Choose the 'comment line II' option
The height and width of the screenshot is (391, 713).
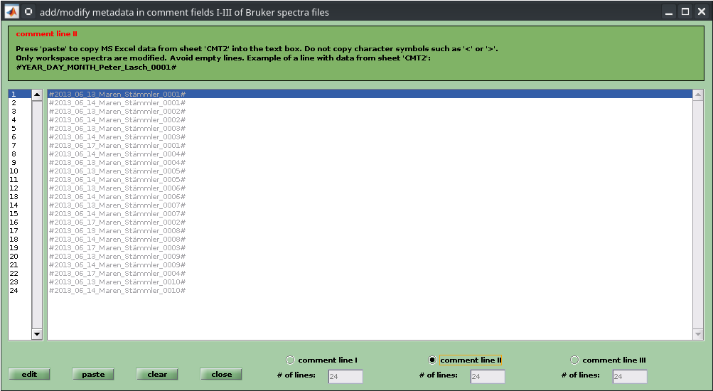click(x=431, y=360)
